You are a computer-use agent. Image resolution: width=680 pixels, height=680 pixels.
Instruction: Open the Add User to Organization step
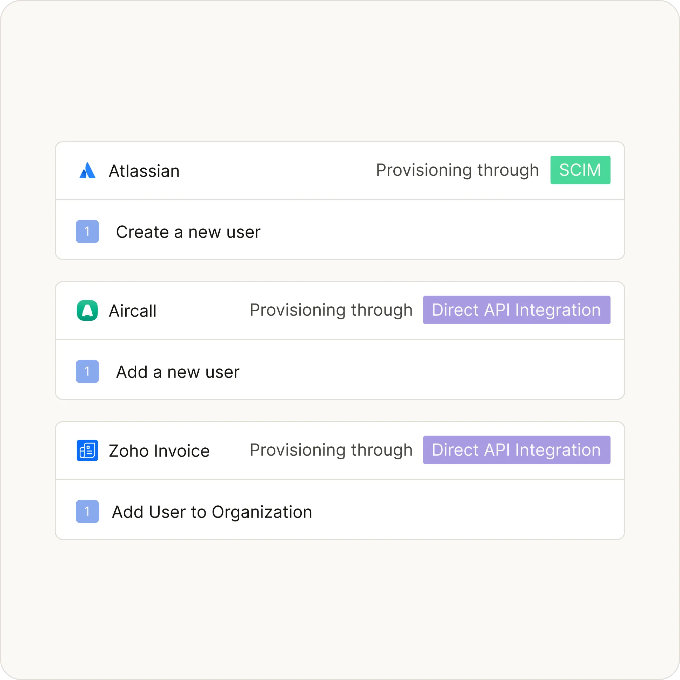coord(340,509)
